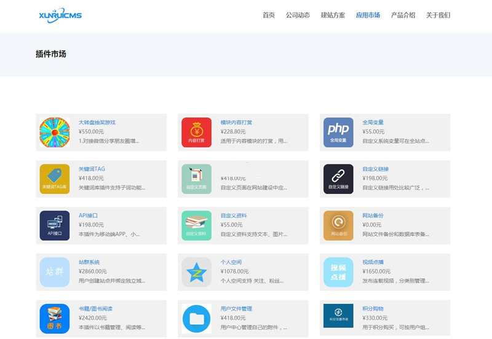The width and height of the screenshot is (492, 339).
Task: Click the ¥330.00元 price
Action: click(x=375, y=318)
